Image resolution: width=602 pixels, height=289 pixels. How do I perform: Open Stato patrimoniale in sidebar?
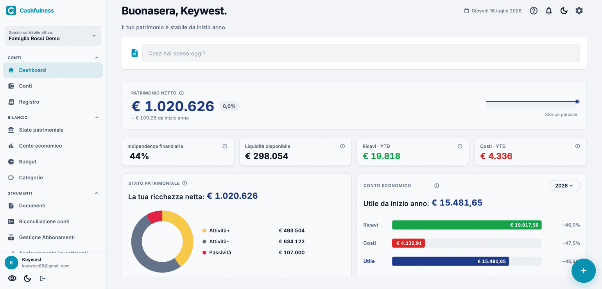[x=53, y=130]
